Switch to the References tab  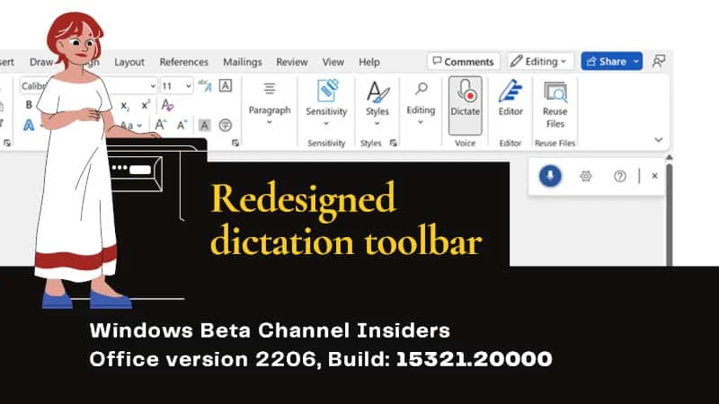click(x=184, y=62)
